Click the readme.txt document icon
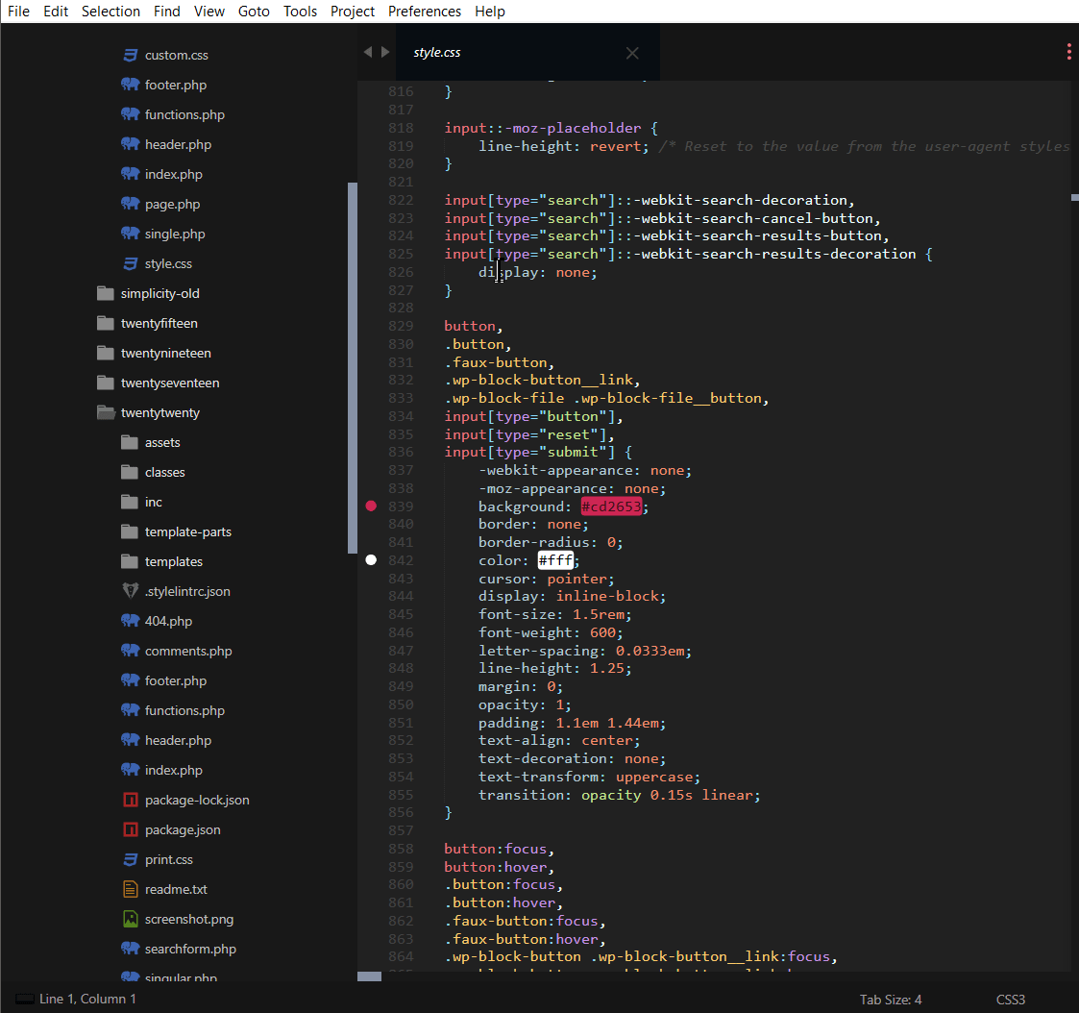The width and height of the screenshot is (1079, 1013). pyautogui.click(x=130, y=888)
